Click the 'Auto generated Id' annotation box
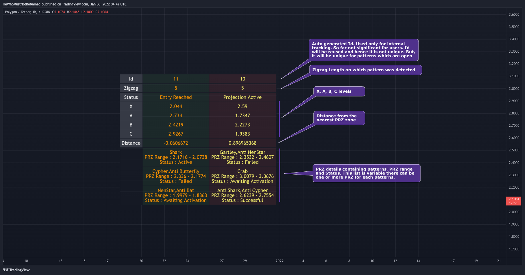This screenshot has height=275, width=525. pyautogui.click(x=364, y=50)
